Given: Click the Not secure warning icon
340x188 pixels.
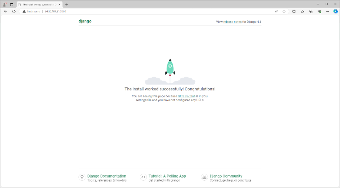Looking at the screenshot, I should point(24,11).
